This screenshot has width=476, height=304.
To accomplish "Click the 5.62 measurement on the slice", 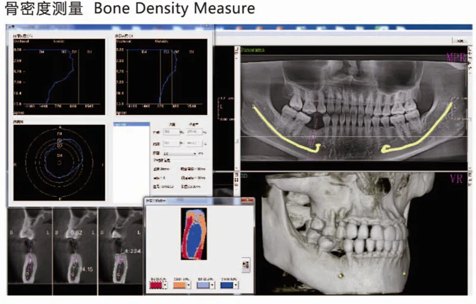I will pyautogui.click(x=77, y=233).
